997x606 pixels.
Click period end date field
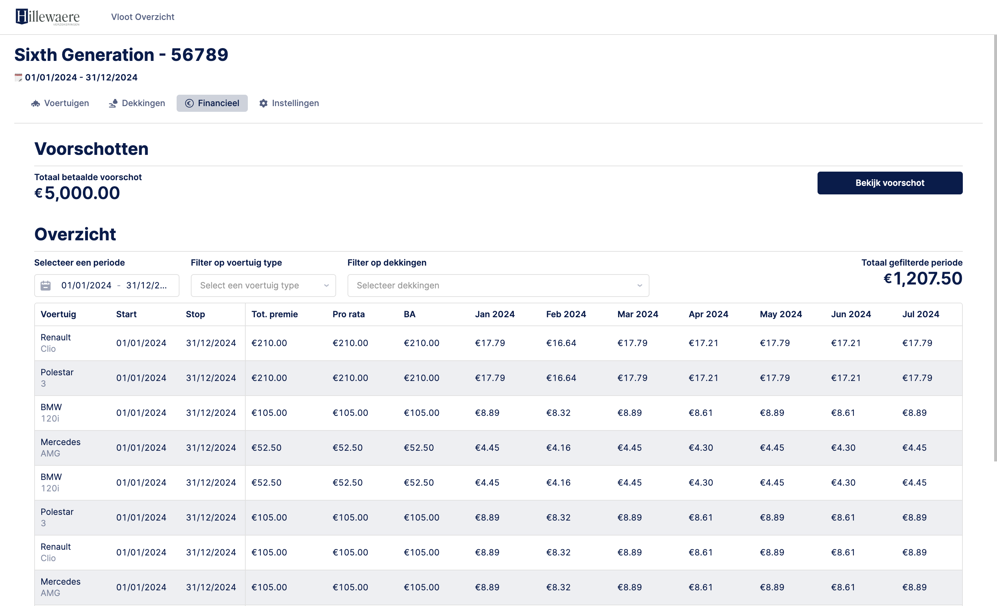[x=146, y=286]
